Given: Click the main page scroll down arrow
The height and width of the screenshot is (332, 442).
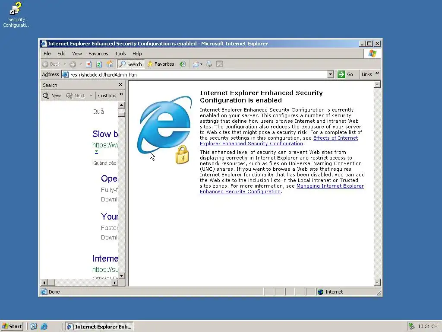Looking at the screenshot, I should click(377, 283).
